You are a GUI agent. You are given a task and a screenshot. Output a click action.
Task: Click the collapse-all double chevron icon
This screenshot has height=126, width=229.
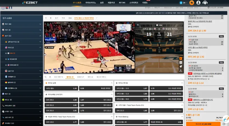(50, 77)
